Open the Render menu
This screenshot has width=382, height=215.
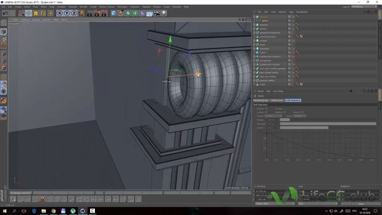click(84, 7)
